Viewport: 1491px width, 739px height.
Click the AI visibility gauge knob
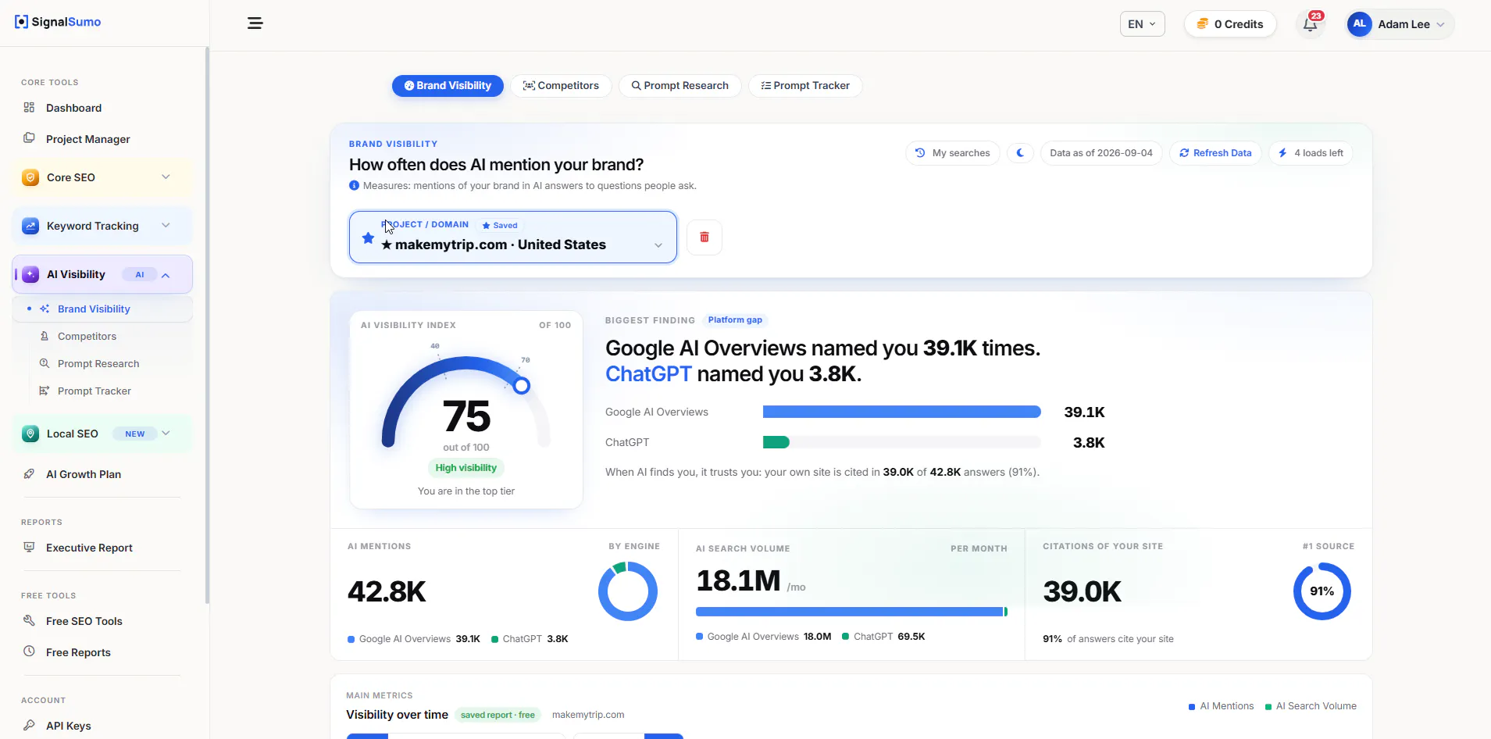click(x=522, y=385)
